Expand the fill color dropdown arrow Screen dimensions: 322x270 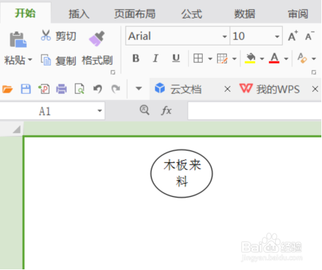[262, 59]
